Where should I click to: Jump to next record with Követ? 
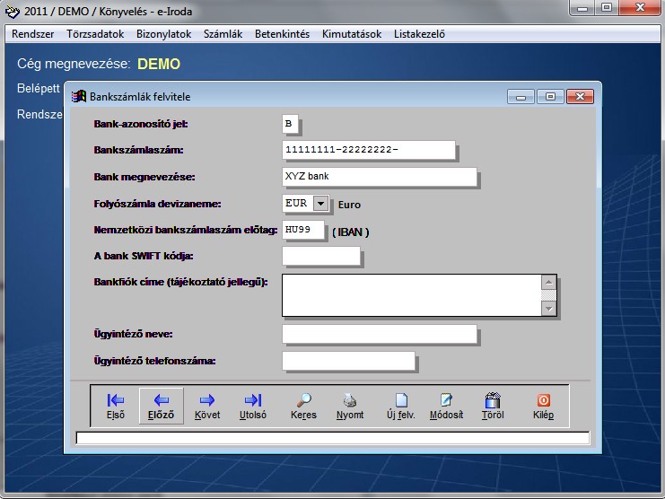tap(207, 406)
